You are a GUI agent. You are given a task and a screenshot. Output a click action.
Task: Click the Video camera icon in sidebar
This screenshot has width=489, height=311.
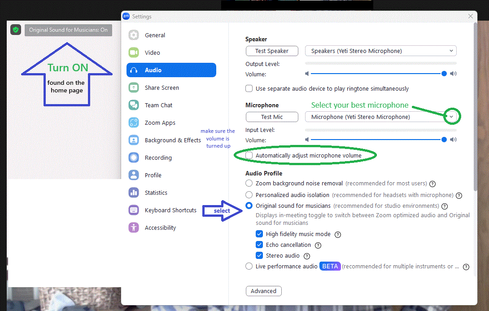(x=134, y=53)
